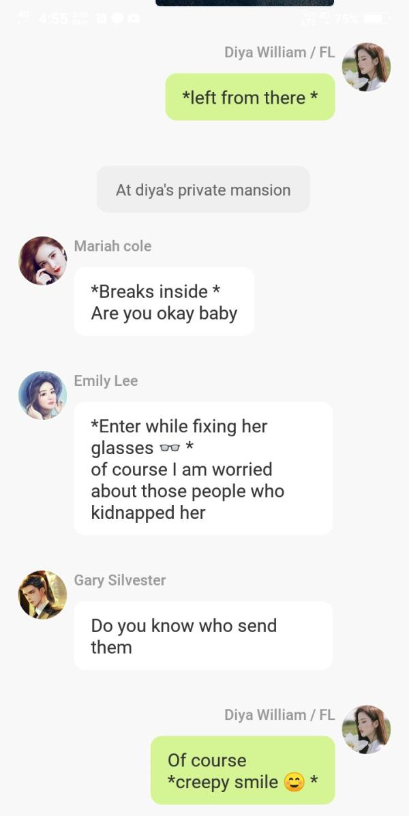Tap the "At diya's private mansion" scene label

point(203,190)
